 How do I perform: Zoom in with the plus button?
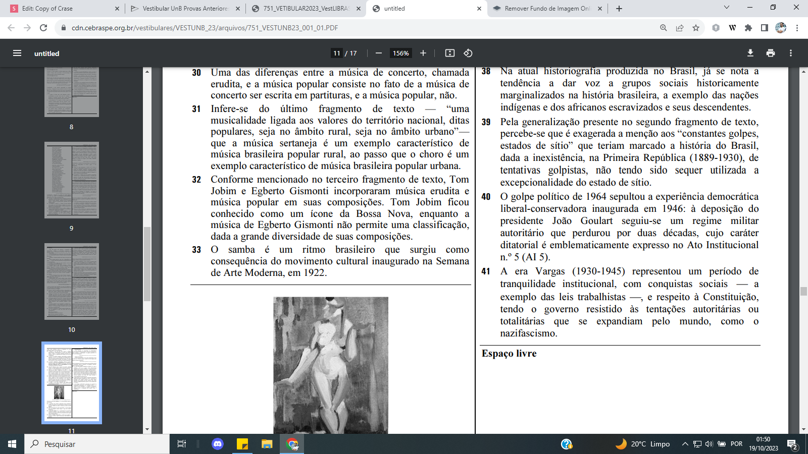click(x=423, y=53)
